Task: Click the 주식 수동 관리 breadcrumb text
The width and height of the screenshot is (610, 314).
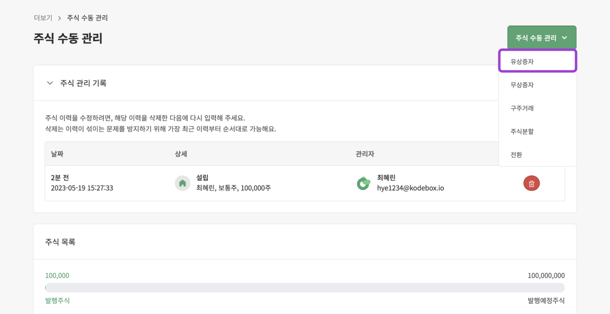Action: [87, 18]
